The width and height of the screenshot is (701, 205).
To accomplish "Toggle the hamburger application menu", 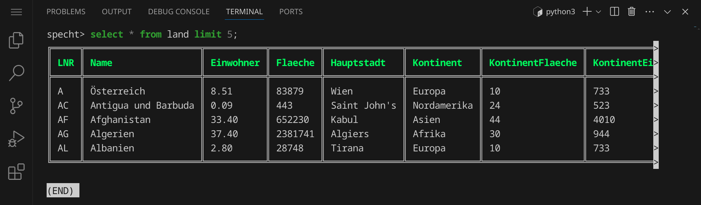I will point(16,12).
